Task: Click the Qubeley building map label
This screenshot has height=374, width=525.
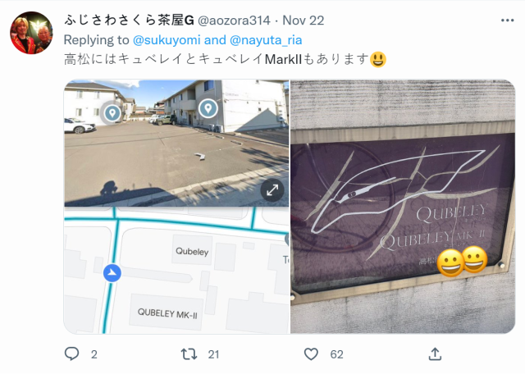Action: pos(192,251)
